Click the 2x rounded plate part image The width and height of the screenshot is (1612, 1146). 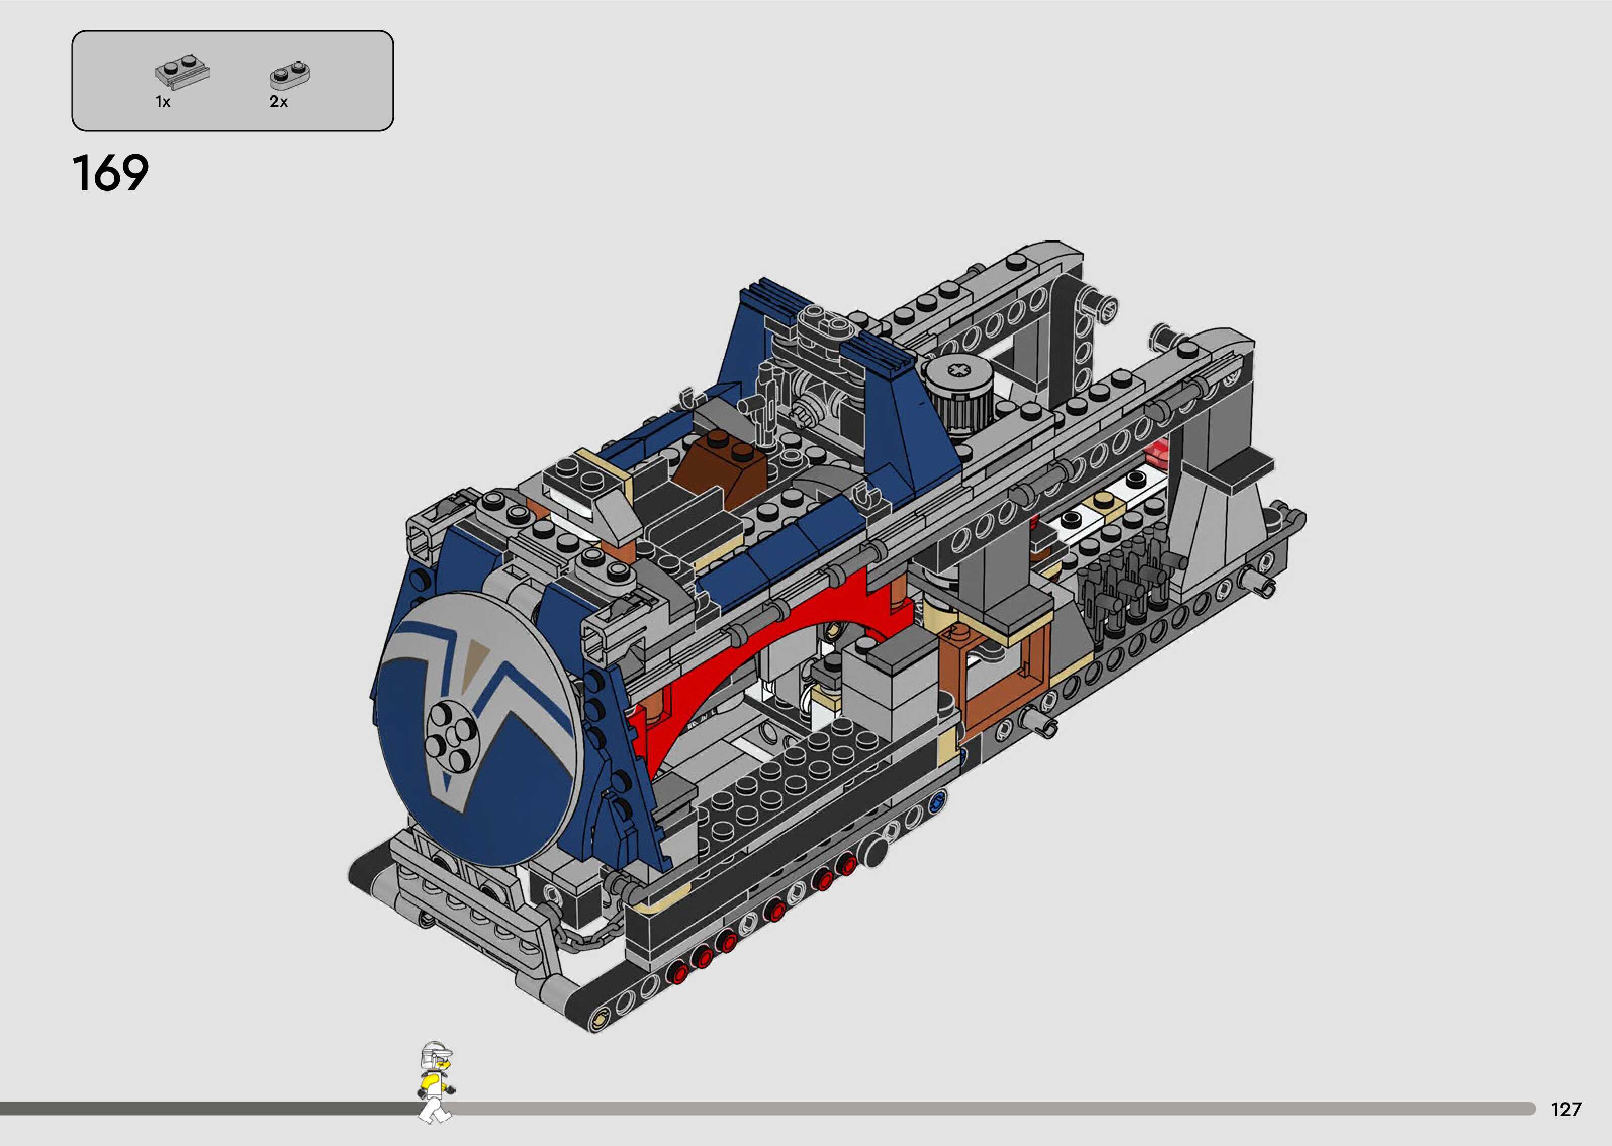pyautogui.click(x=290, y=75)
